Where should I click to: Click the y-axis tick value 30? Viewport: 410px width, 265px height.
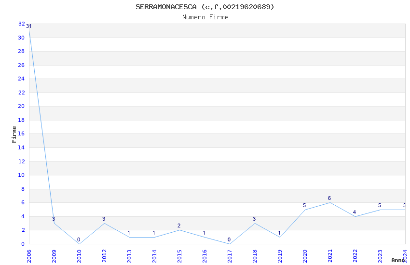point(21,38)
